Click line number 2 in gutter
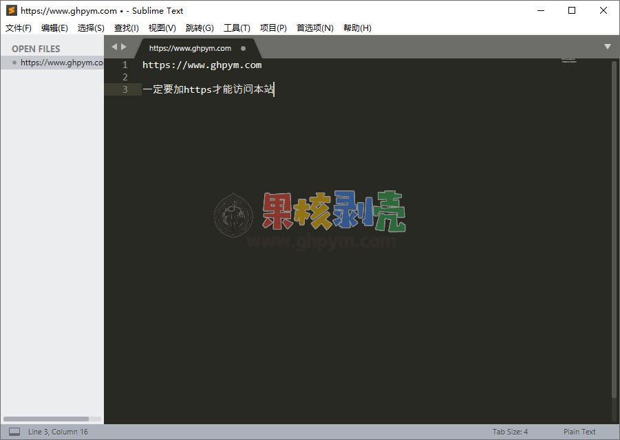The image size is (620, 440). pyautogui.click(x=125, y=77)
